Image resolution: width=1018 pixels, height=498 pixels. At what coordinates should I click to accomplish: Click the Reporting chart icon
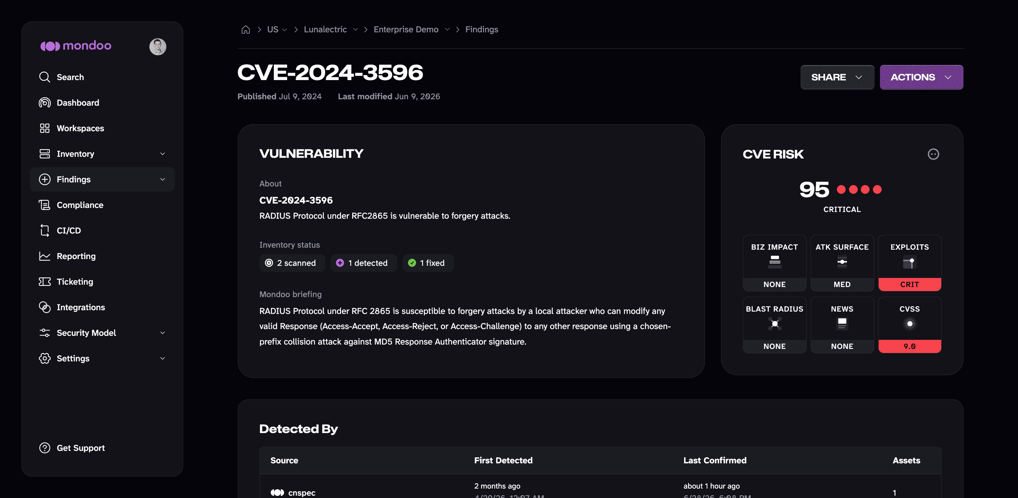tap(45, 256)
